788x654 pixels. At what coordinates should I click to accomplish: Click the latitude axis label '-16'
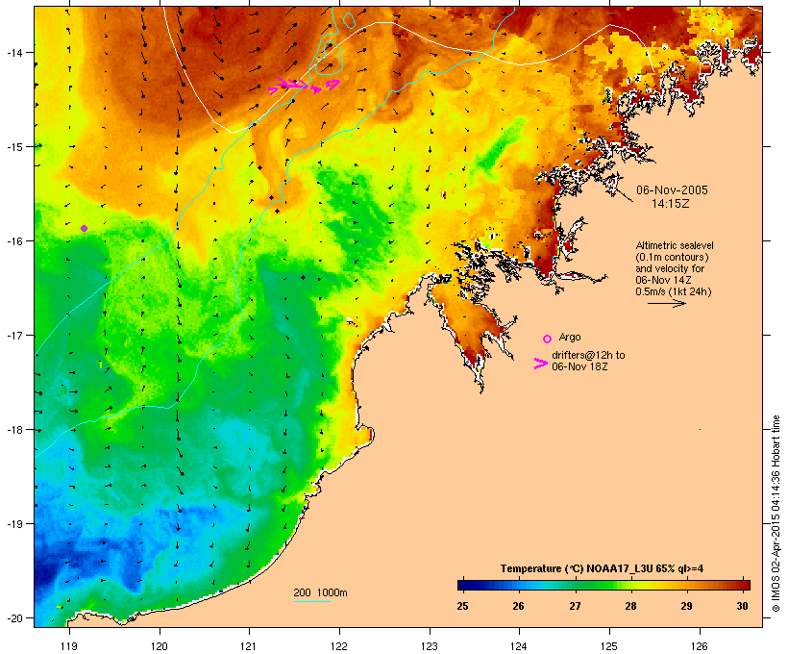click(x=13, y=241)
